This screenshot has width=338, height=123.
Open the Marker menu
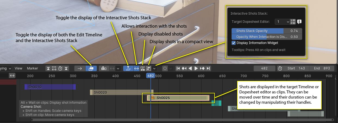[x=32, y=68]
